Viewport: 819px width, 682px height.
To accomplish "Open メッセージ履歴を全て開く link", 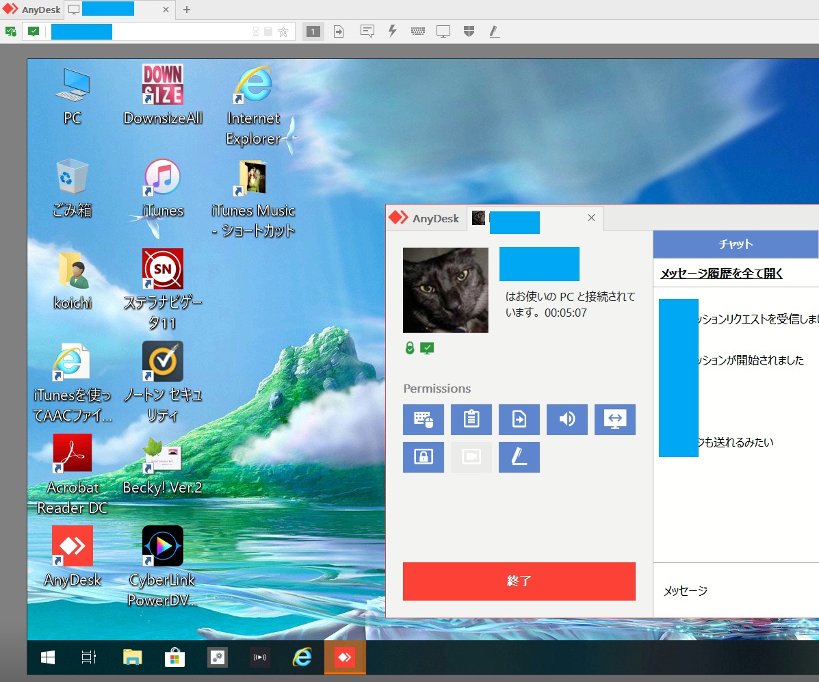I will point(721,274).
